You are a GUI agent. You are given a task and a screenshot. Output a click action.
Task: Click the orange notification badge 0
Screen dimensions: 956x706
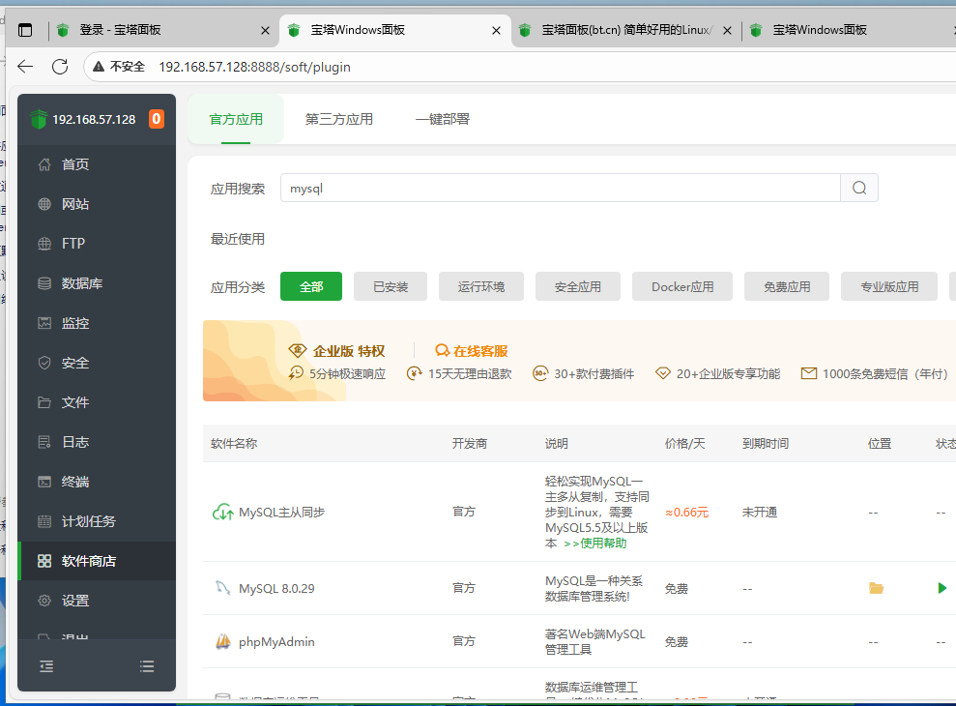[157, 119]
